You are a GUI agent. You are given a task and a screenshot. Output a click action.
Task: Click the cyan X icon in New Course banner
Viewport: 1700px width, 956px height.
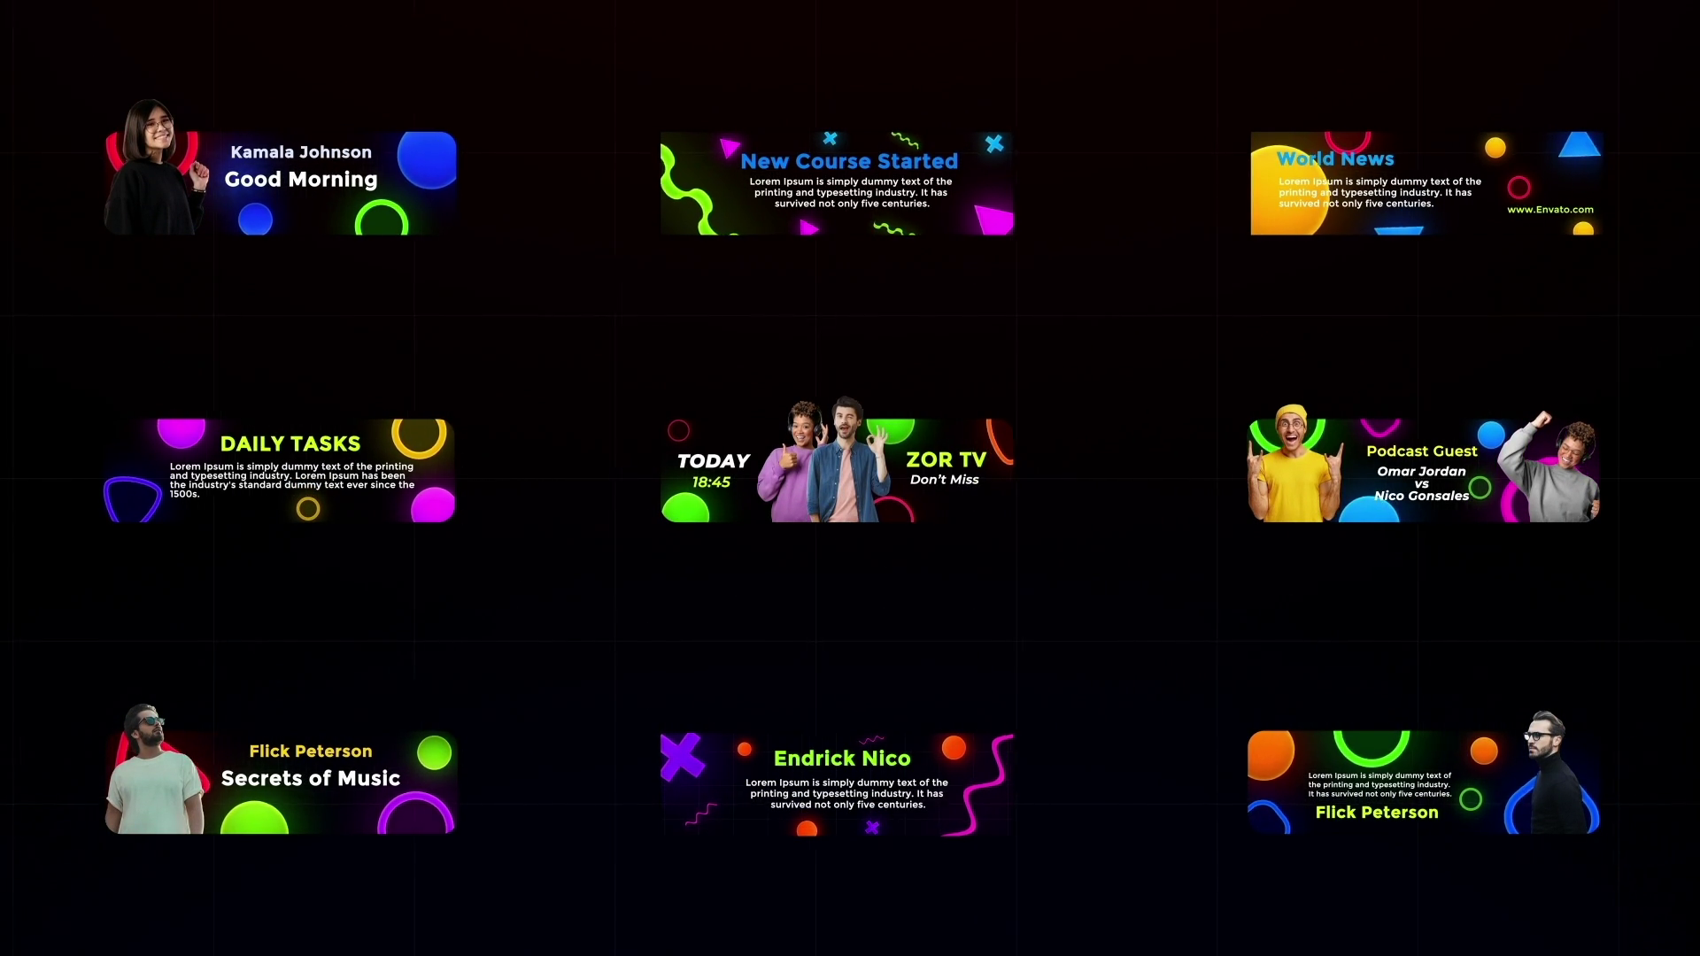pos(994,143)
